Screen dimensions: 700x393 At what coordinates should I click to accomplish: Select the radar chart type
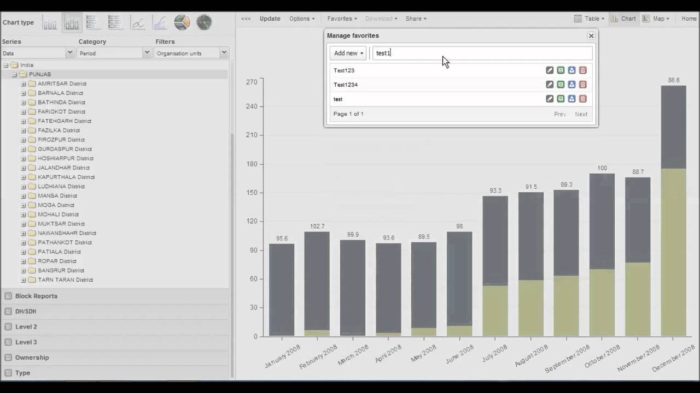point(204,23)
